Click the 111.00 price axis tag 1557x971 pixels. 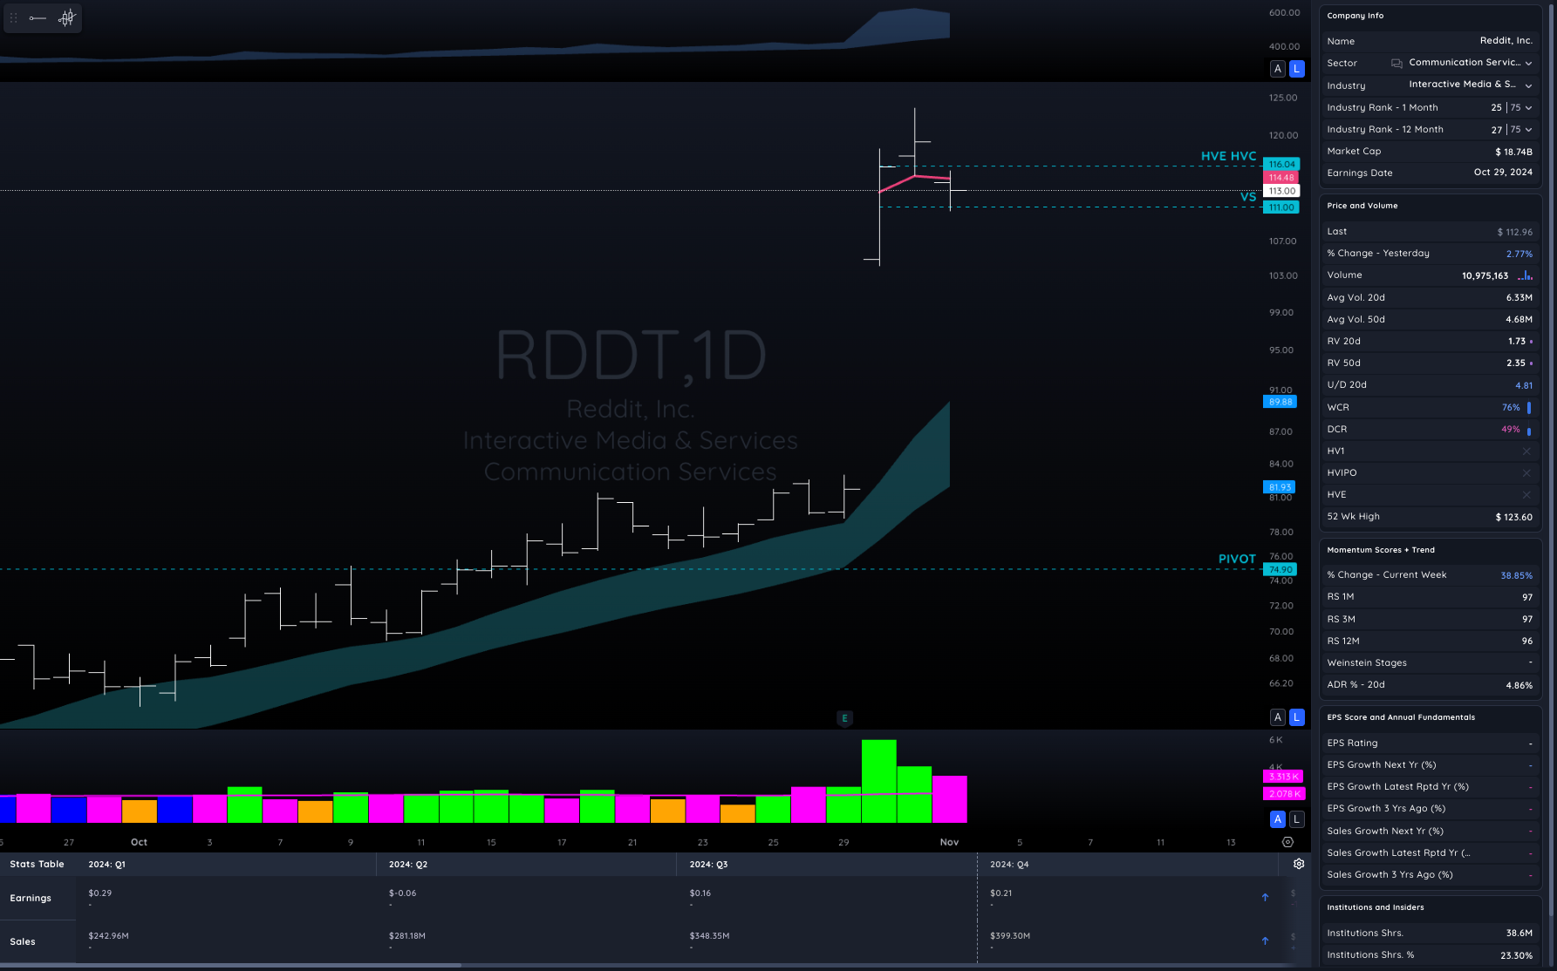[1281, 207]
